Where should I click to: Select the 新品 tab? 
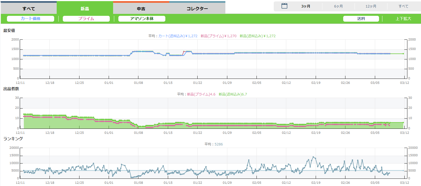pyautogui.click(x=85, y=8)
